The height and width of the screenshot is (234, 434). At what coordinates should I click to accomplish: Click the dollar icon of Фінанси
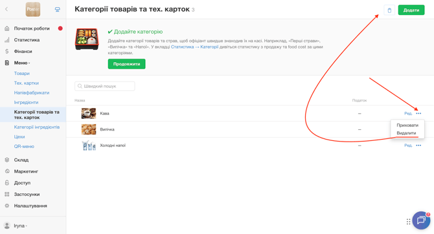click(7, 51)
